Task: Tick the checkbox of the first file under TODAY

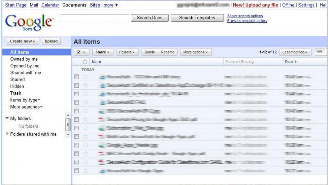Action: [x=77, y=77]
